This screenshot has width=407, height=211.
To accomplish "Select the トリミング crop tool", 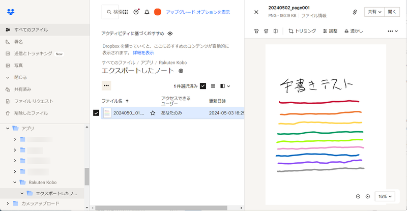I will [x=302, y=31].
